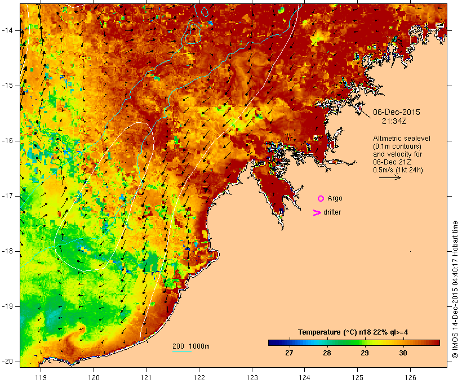Click the 'Argo' legend label
Image resolution: width=462 pixels, height=383 pixels.
click(335, 198)
